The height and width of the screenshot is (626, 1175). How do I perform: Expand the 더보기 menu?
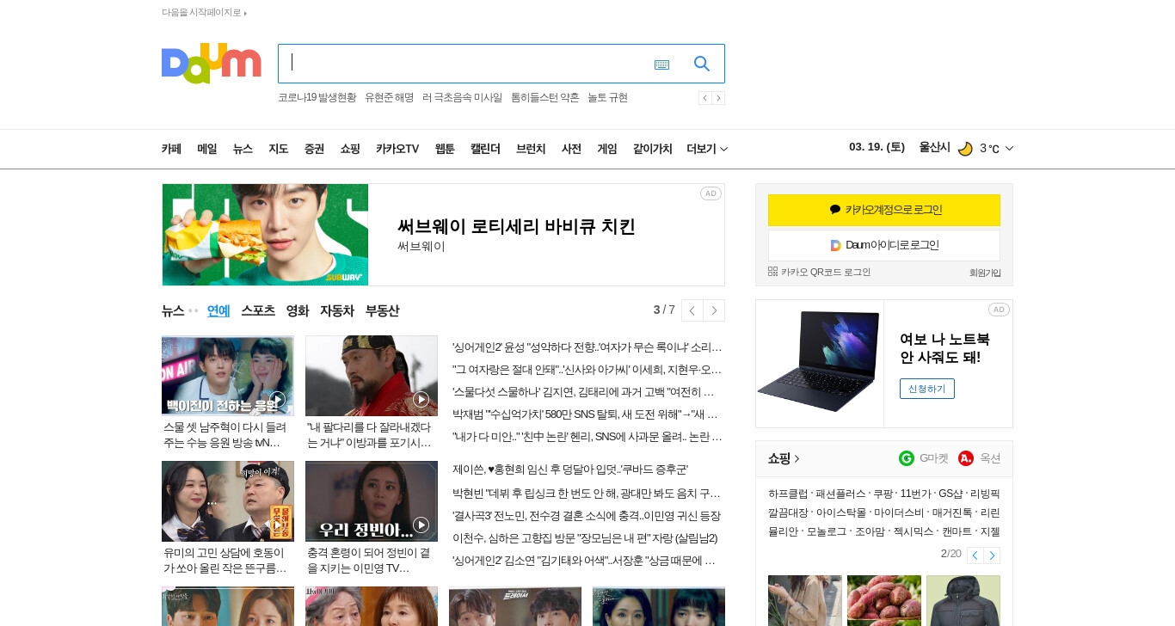pyautogui.click(x=707, y=149)
